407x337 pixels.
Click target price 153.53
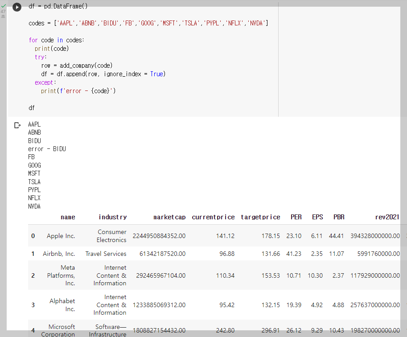(x=271, y=275)
